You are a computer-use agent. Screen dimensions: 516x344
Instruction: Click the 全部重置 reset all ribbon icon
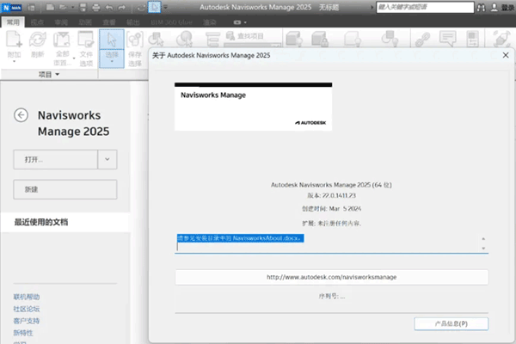click(62, 39)
